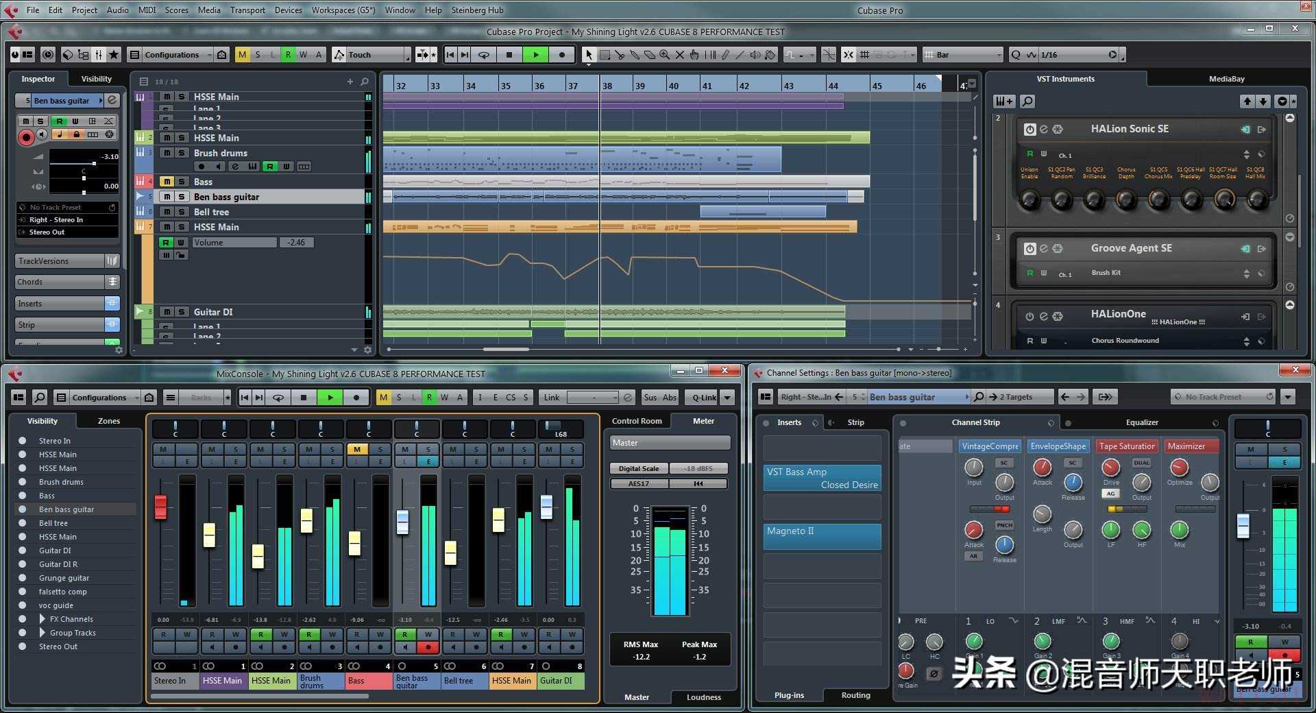Click the Add Track Instrument icon
Screen dimensions: 1316x713
pos(1003,101)
